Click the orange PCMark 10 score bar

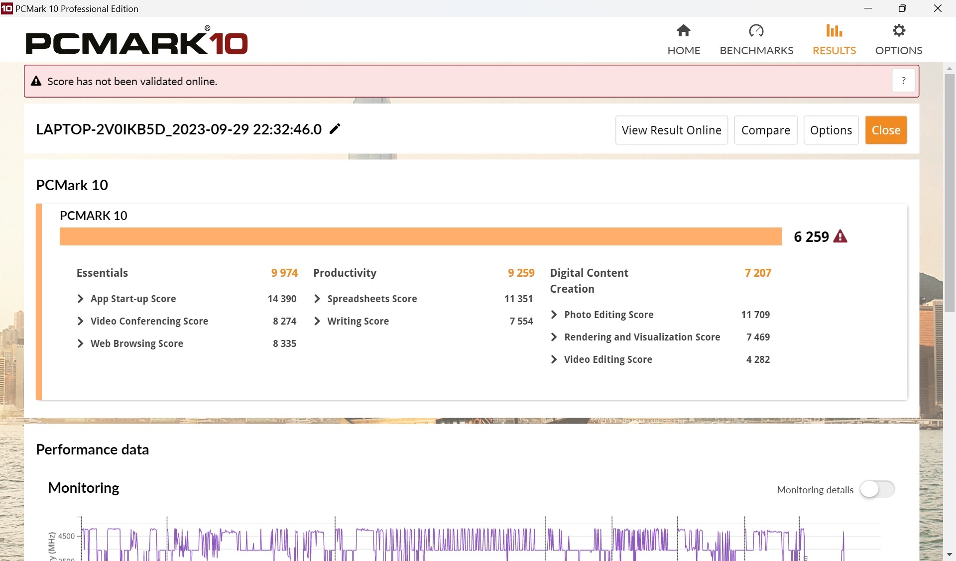(x=420, y=236)
